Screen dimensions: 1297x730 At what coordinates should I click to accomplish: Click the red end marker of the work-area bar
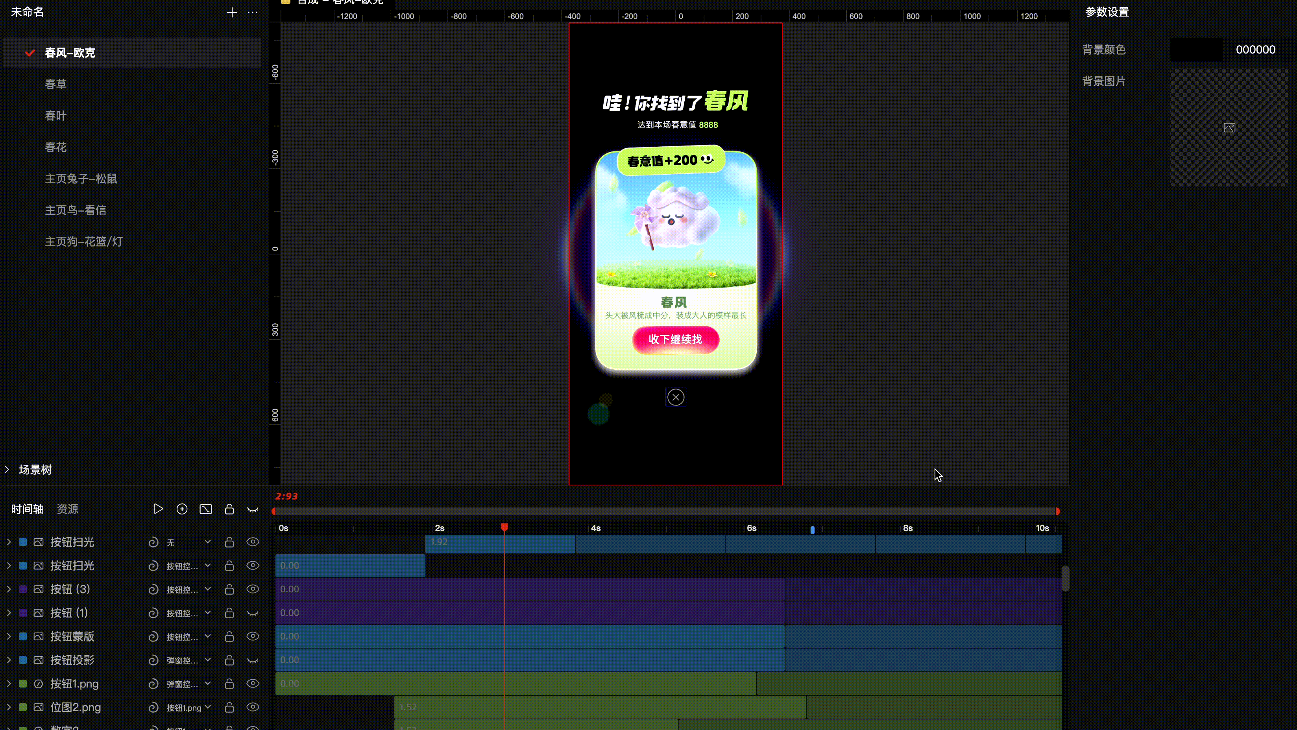click(1057, 511)
